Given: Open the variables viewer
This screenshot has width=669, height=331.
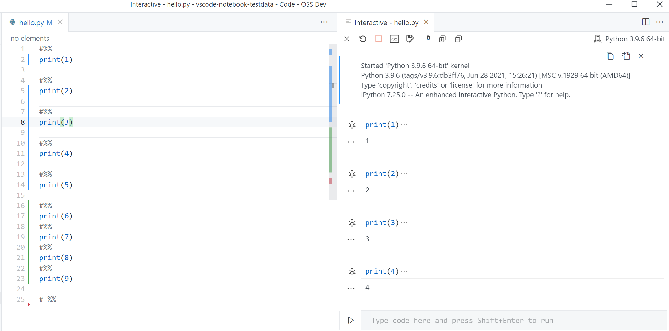Looking at the screenshot, I should click(395, 39).
